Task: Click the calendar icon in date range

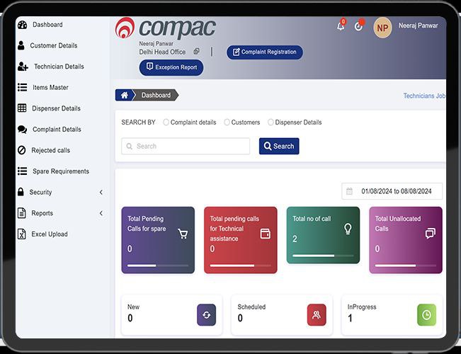Action: point(348,191)
